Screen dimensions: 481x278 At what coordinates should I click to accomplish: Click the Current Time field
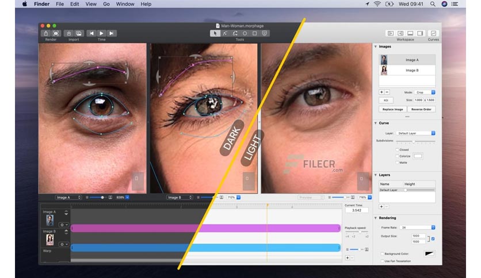357,210
